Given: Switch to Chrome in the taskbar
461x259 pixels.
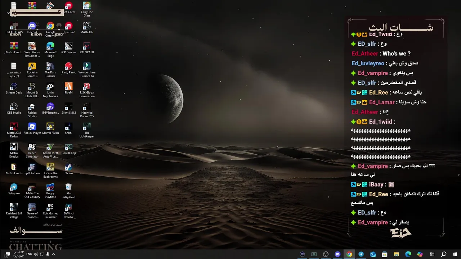Looking at the screenshot, I should (349, 254).
